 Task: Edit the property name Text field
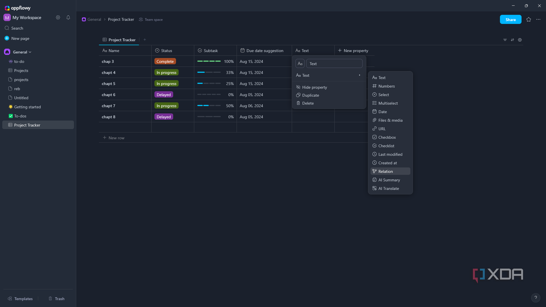[x=334, y=64]
